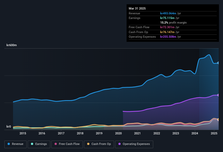Toggle the Revenue legend button
223x152 pixels.
pos(15,144)
